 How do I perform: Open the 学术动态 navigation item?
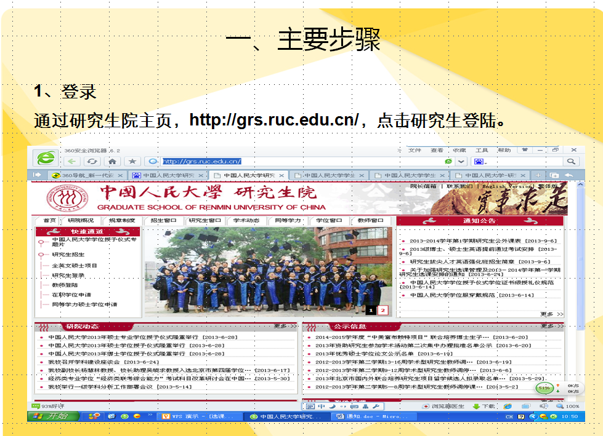click(246, 220)
